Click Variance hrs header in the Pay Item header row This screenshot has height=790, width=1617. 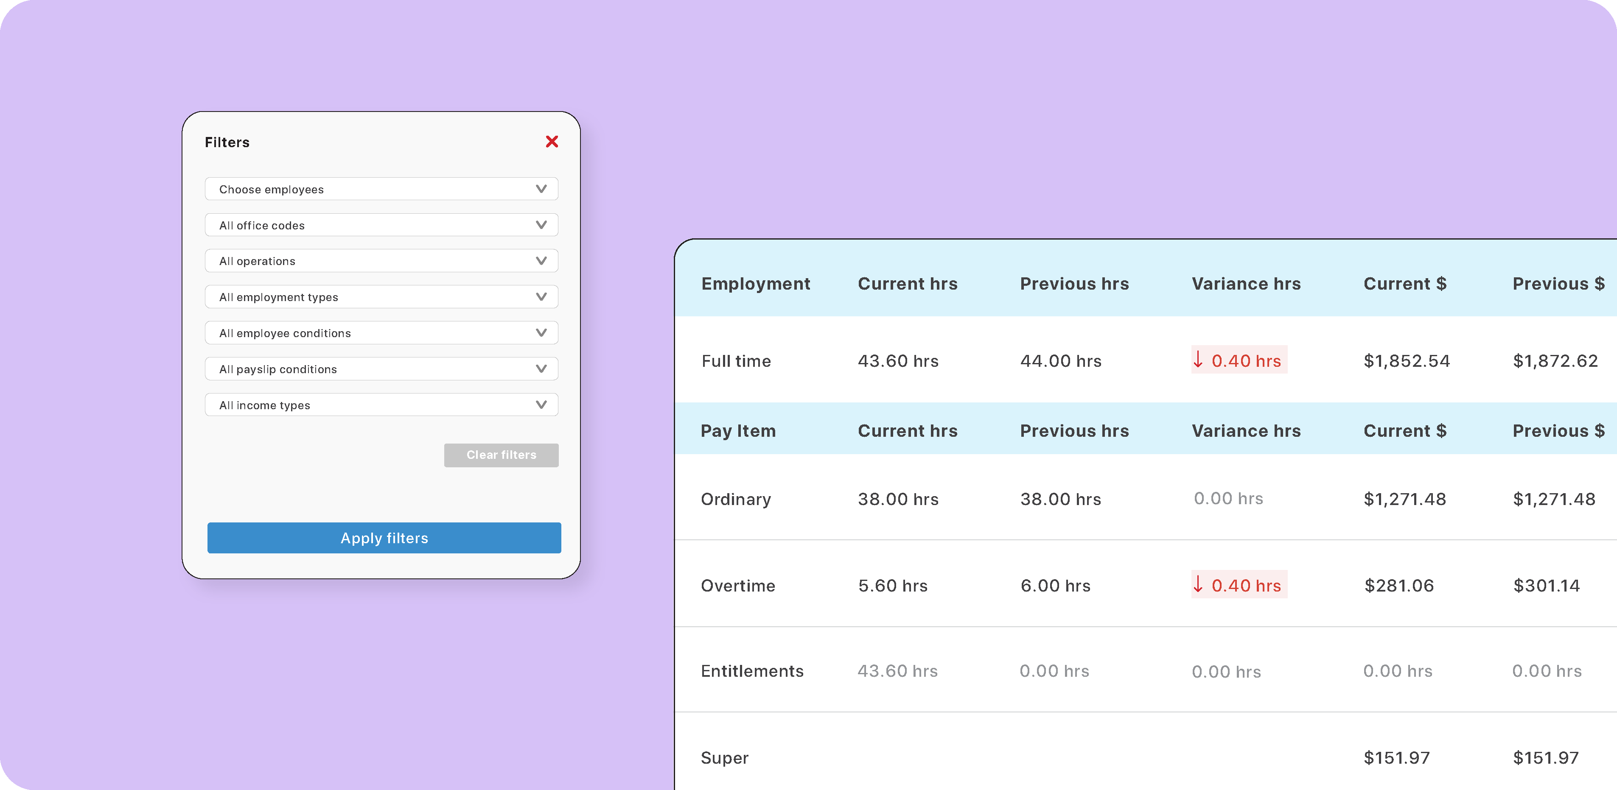point(1246,431)
